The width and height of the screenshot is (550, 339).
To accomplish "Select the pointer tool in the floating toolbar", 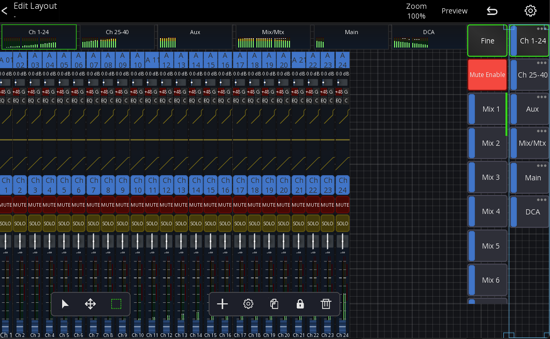I will 65,304.
